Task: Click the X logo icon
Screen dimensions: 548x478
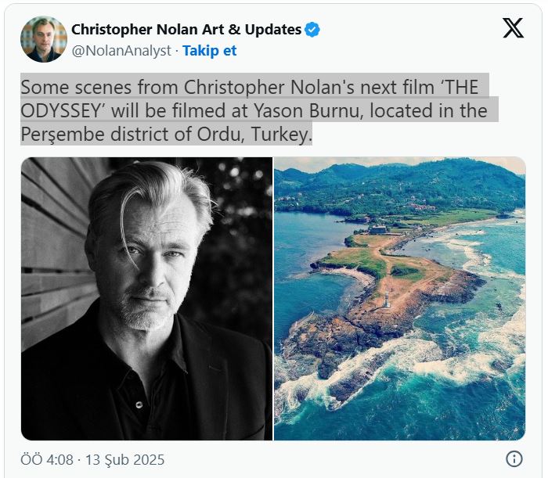Action: pyautogui.click(x=513, y=29)
